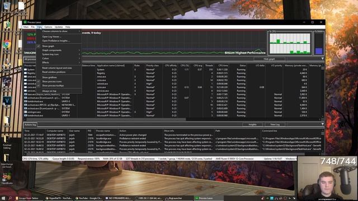
Task: Expand Graph components submenu
Action: (x=59, y=50)
